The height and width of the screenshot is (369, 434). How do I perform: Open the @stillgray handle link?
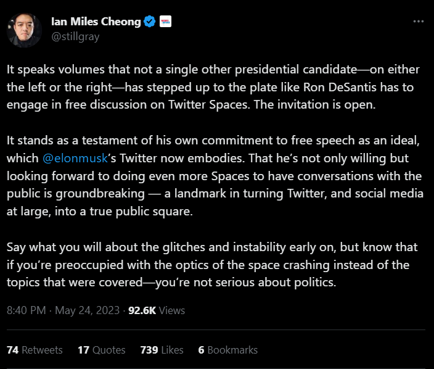(x=75, y=36)
